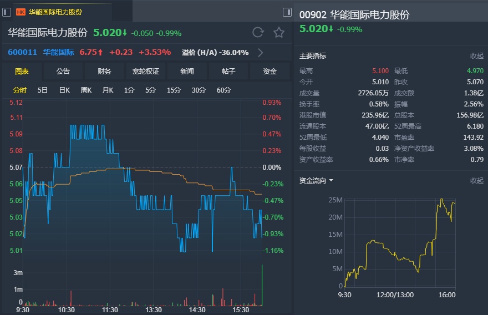Open the 公告 tab
The image size is (488, 315).
(x=63, y=72)
